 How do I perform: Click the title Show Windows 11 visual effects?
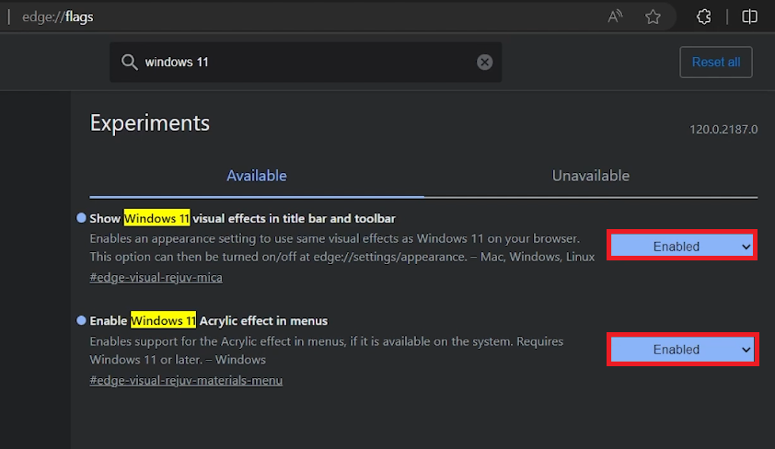pos(243,218)
